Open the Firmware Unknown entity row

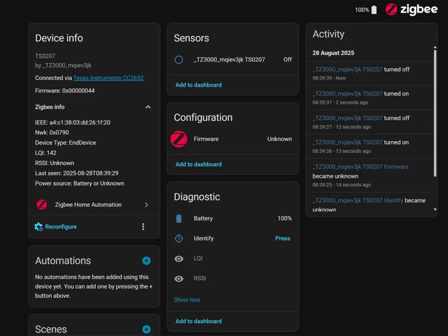[242, 139]
